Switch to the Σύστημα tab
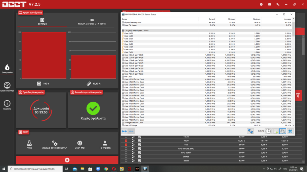 tap(42, 22)
